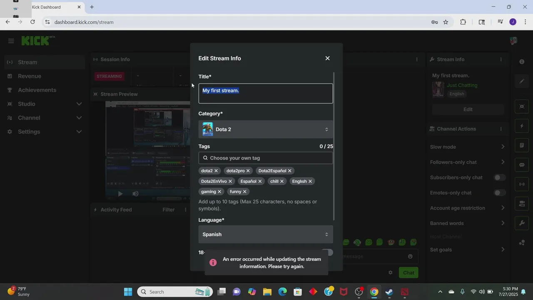Open the Channel Actions three-dot menu
Screen dimensions: 533x300
pos(501,129)
